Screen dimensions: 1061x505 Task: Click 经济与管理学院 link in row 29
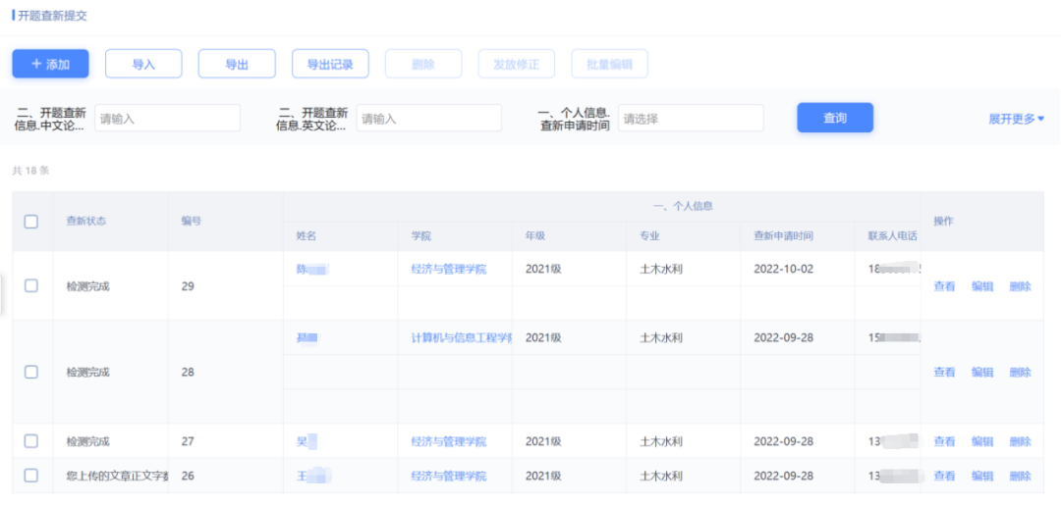449,269
